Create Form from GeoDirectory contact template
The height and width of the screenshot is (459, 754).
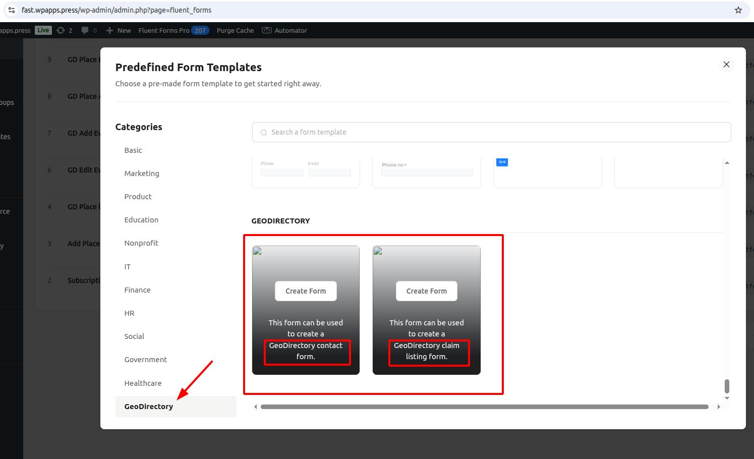pos(306,291)
